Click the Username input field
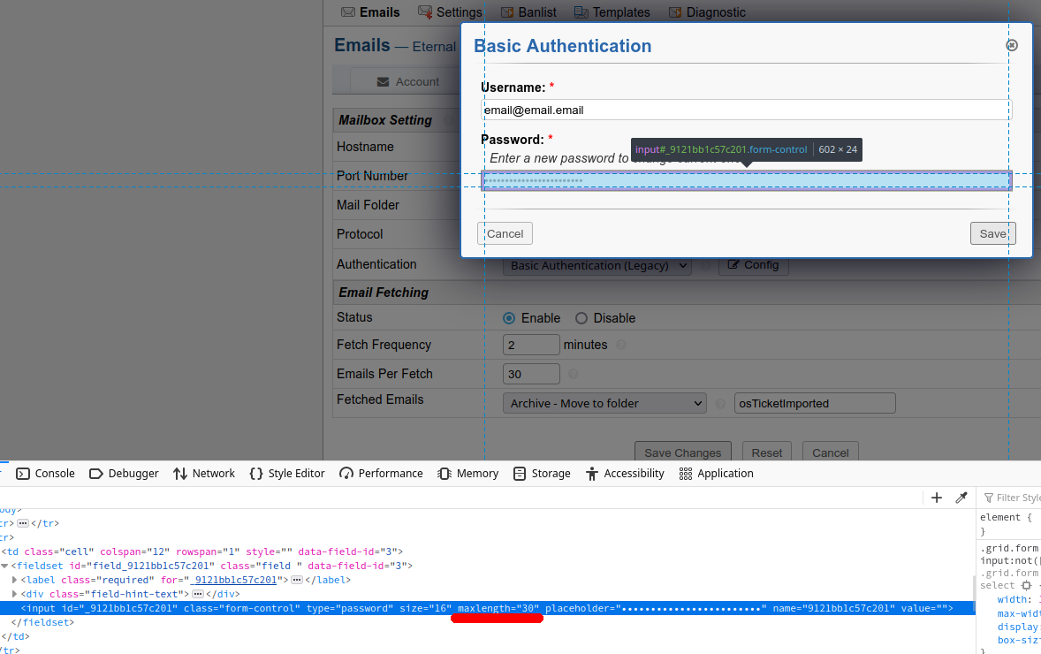 point(746,110)
